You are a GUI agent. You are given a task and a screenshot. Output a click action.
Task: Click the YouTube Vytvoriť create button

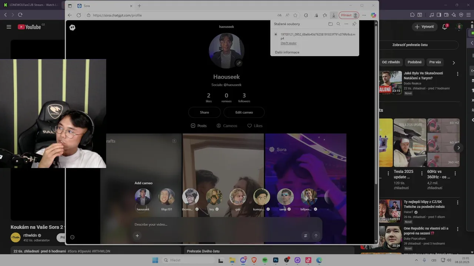click(424, 27)
